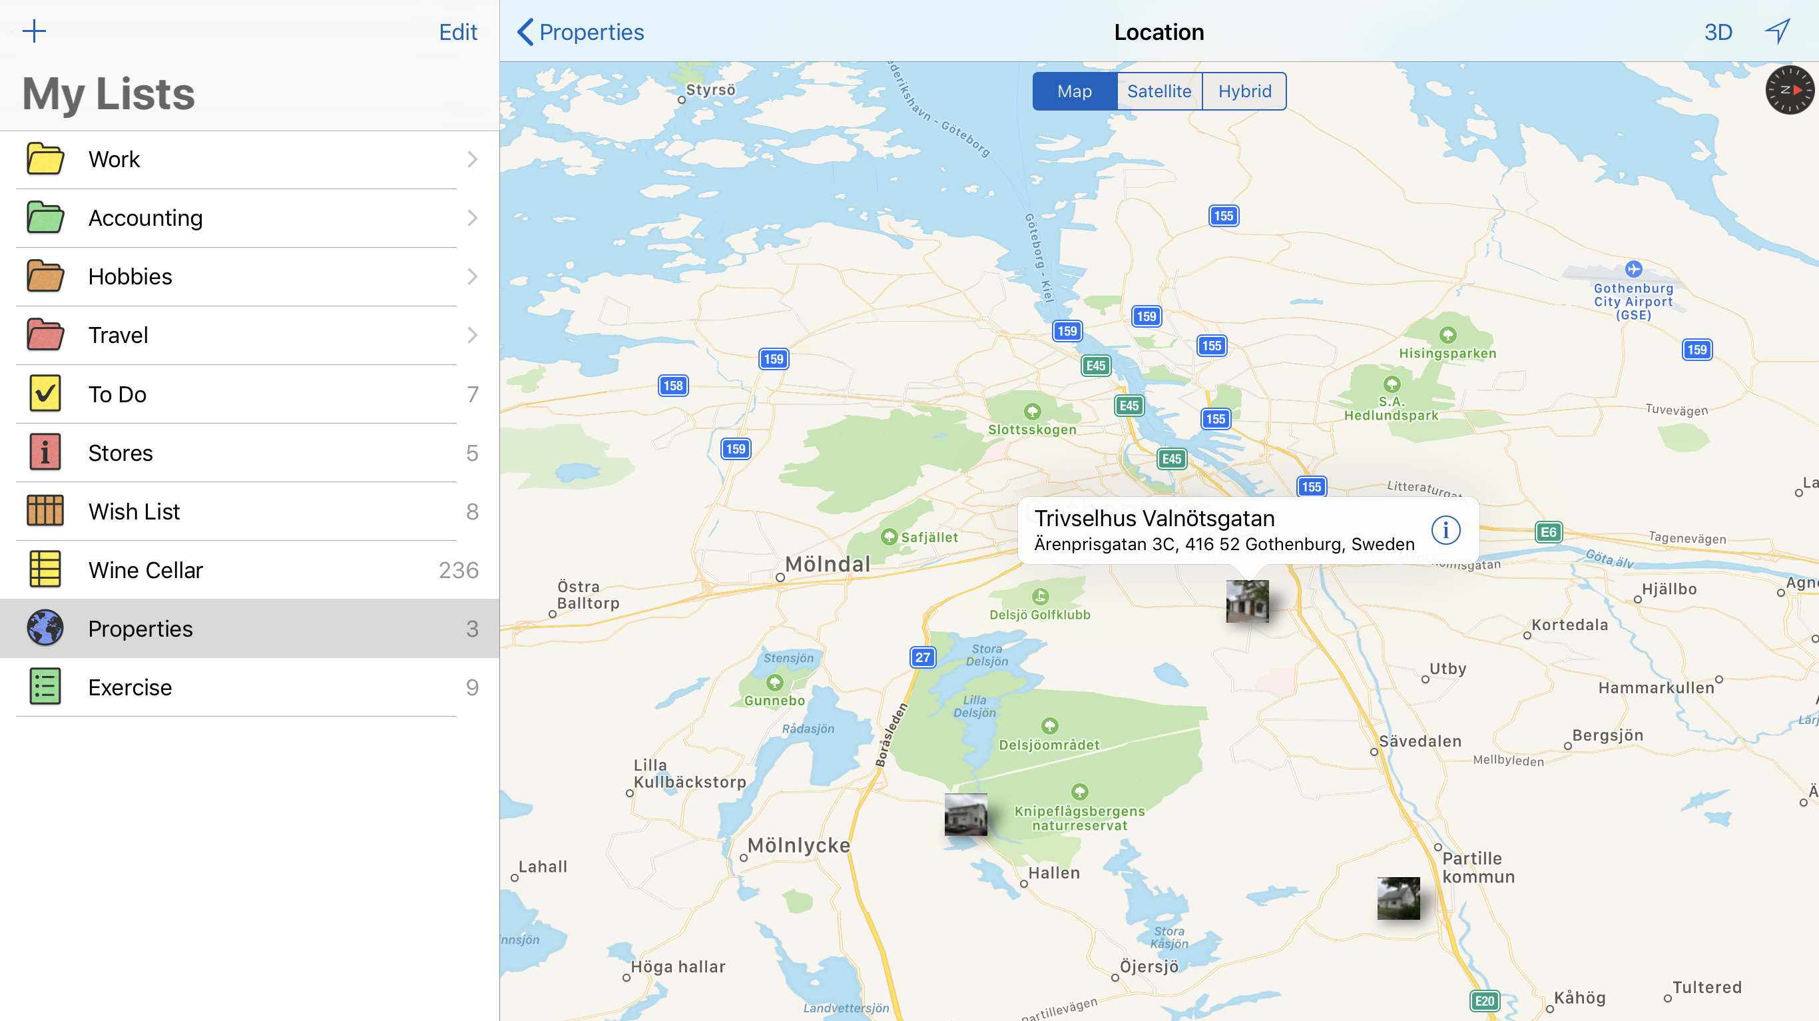Tap the current location arrow icon
Image resolution: width=1819 pixels, height=1021 pixels.
pos(1777,31)
